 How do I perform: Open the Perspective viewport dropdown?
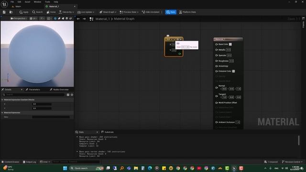(19, 19)
